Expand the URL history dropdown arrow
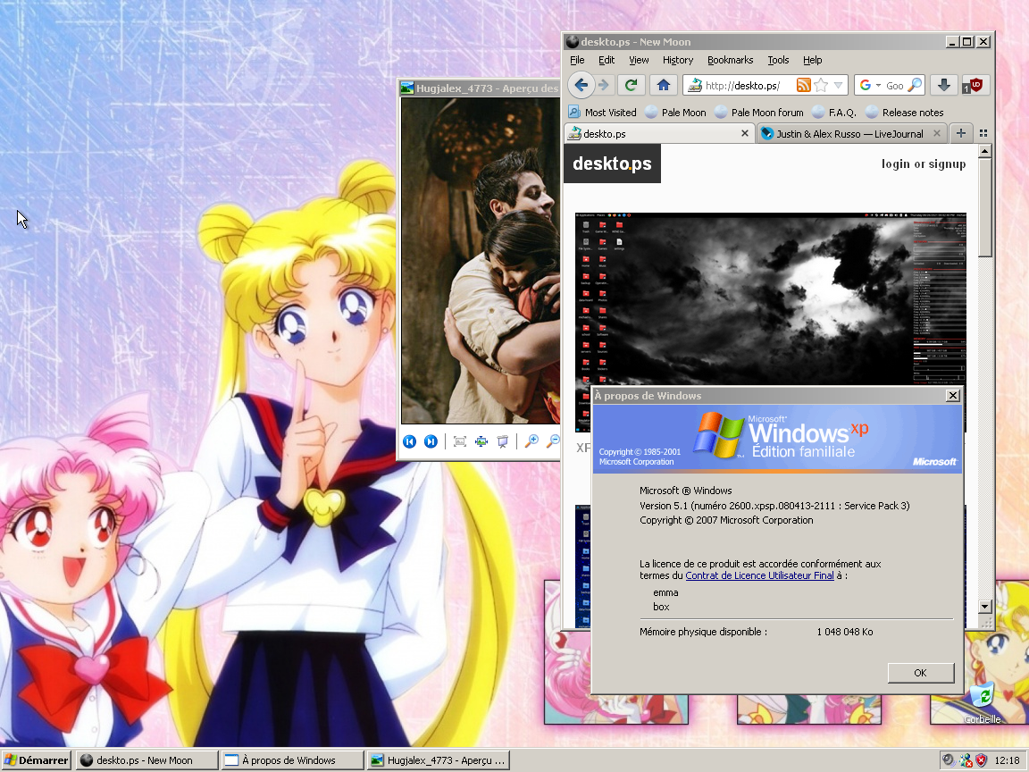 [x=839, y=86]
